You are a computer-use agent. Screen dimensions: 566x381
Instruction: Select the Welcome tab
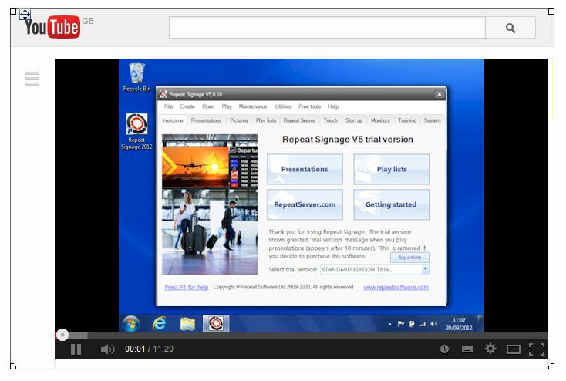(173, 120)
